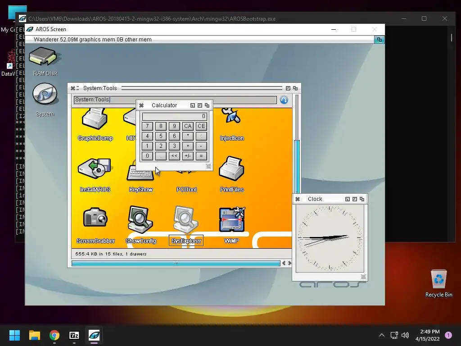Click calculator digit 9 button
Viewport: 461px width, 346px height.
pyautogui.click(x=174, y=126)
